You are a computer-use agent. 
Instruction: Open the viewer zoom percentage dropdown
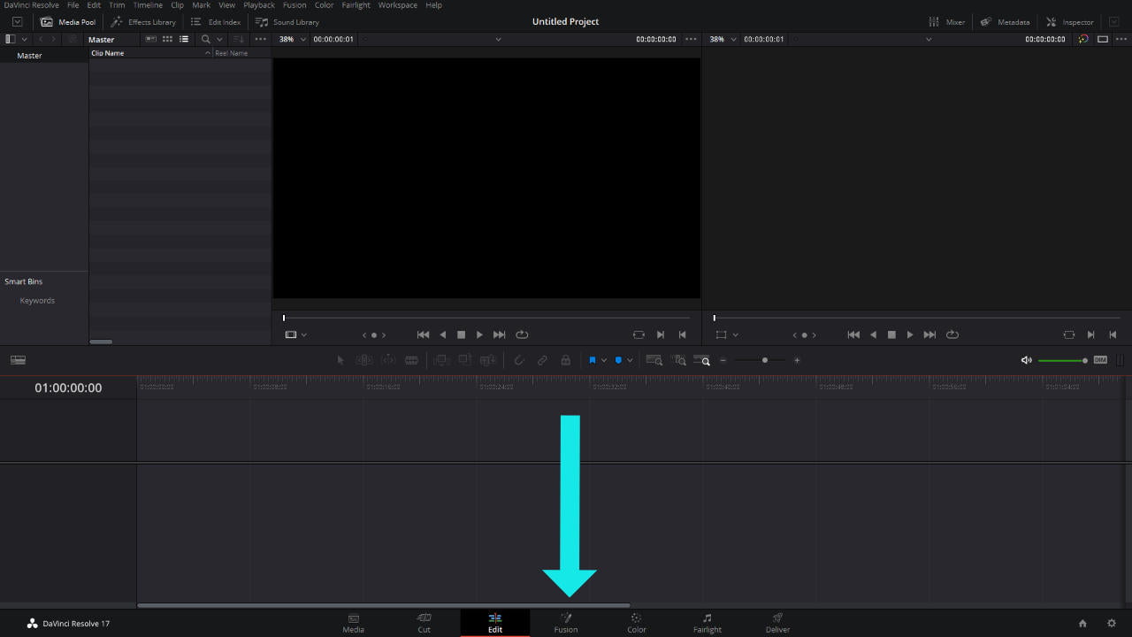click(x=291, y=39)
